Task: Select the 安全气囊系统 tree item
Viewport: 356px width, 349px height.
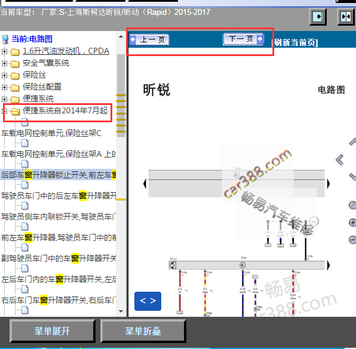Action: point(46,63)
